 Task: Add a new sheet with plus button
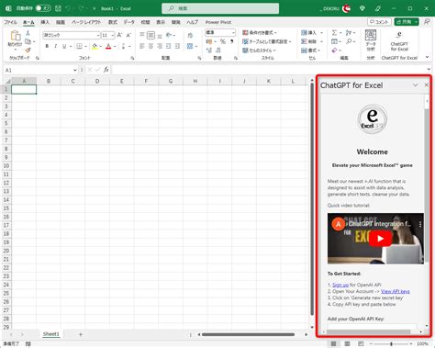(x=81, y=334)
